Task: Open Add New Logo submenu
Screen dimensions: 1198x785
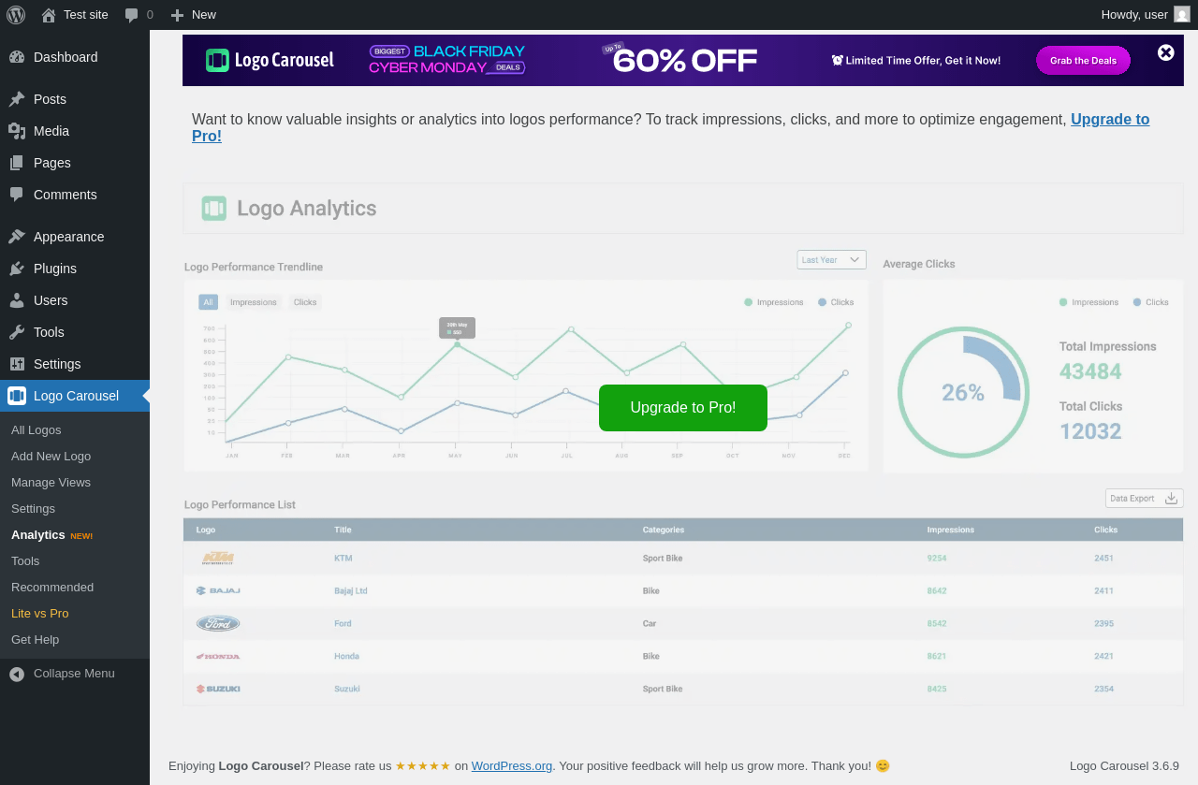Action: coord(51,457)
